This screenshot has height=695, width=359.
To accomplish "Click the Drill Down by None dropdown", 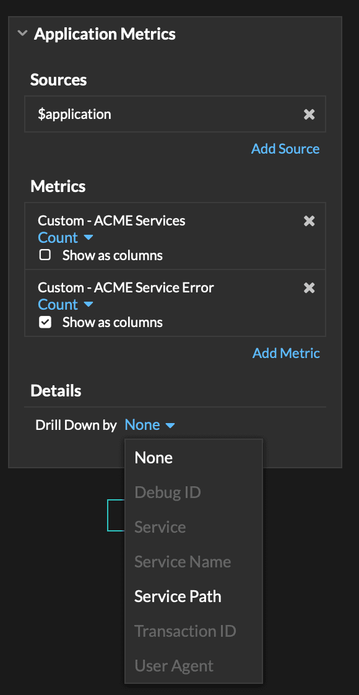I will tap(150, 425).
